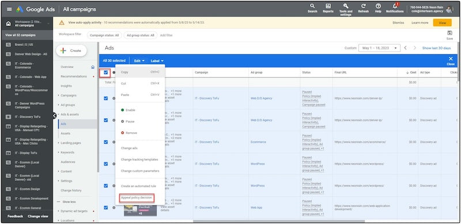The width and height of the screenshot is (461, 224).
Task: Click the Feedback button
Action: tap(15, 217)
